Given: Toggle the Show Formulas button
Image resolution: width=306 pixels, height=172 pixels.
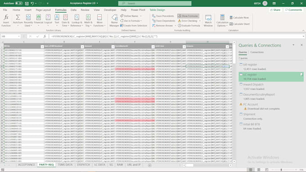Looking at the screenshot, I should coord(188,16).
